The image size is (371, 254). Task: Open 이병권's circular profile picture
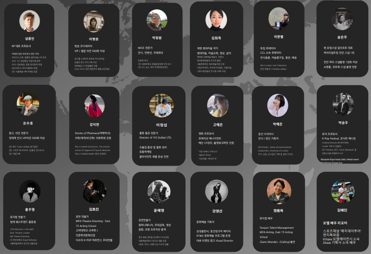[x=94, y=21]
